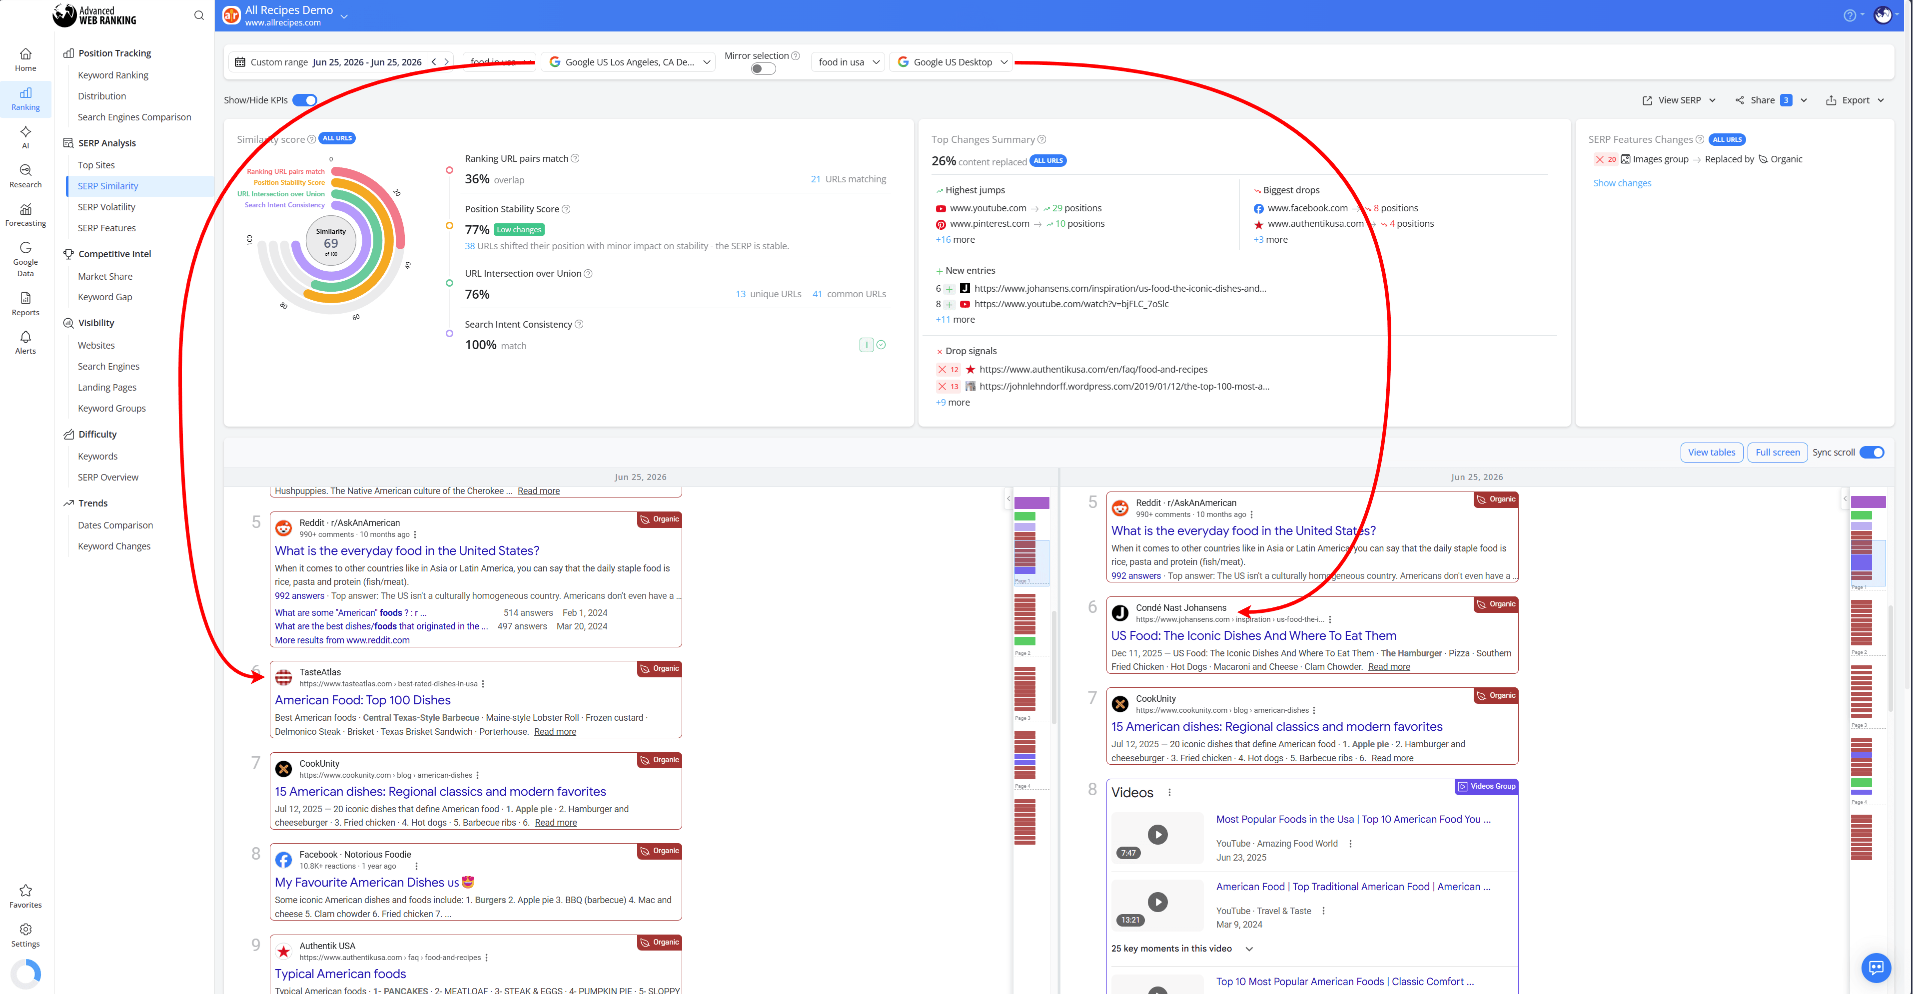Click info icon beside Similarity score
This screenshot has height=994, width=1913.
point(311,139)
